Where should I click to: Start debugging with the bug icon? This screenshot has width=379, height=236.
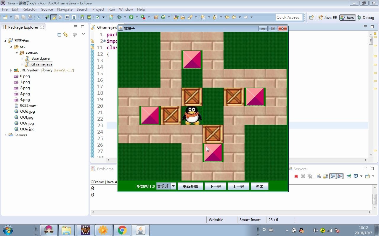click(119, 17)
